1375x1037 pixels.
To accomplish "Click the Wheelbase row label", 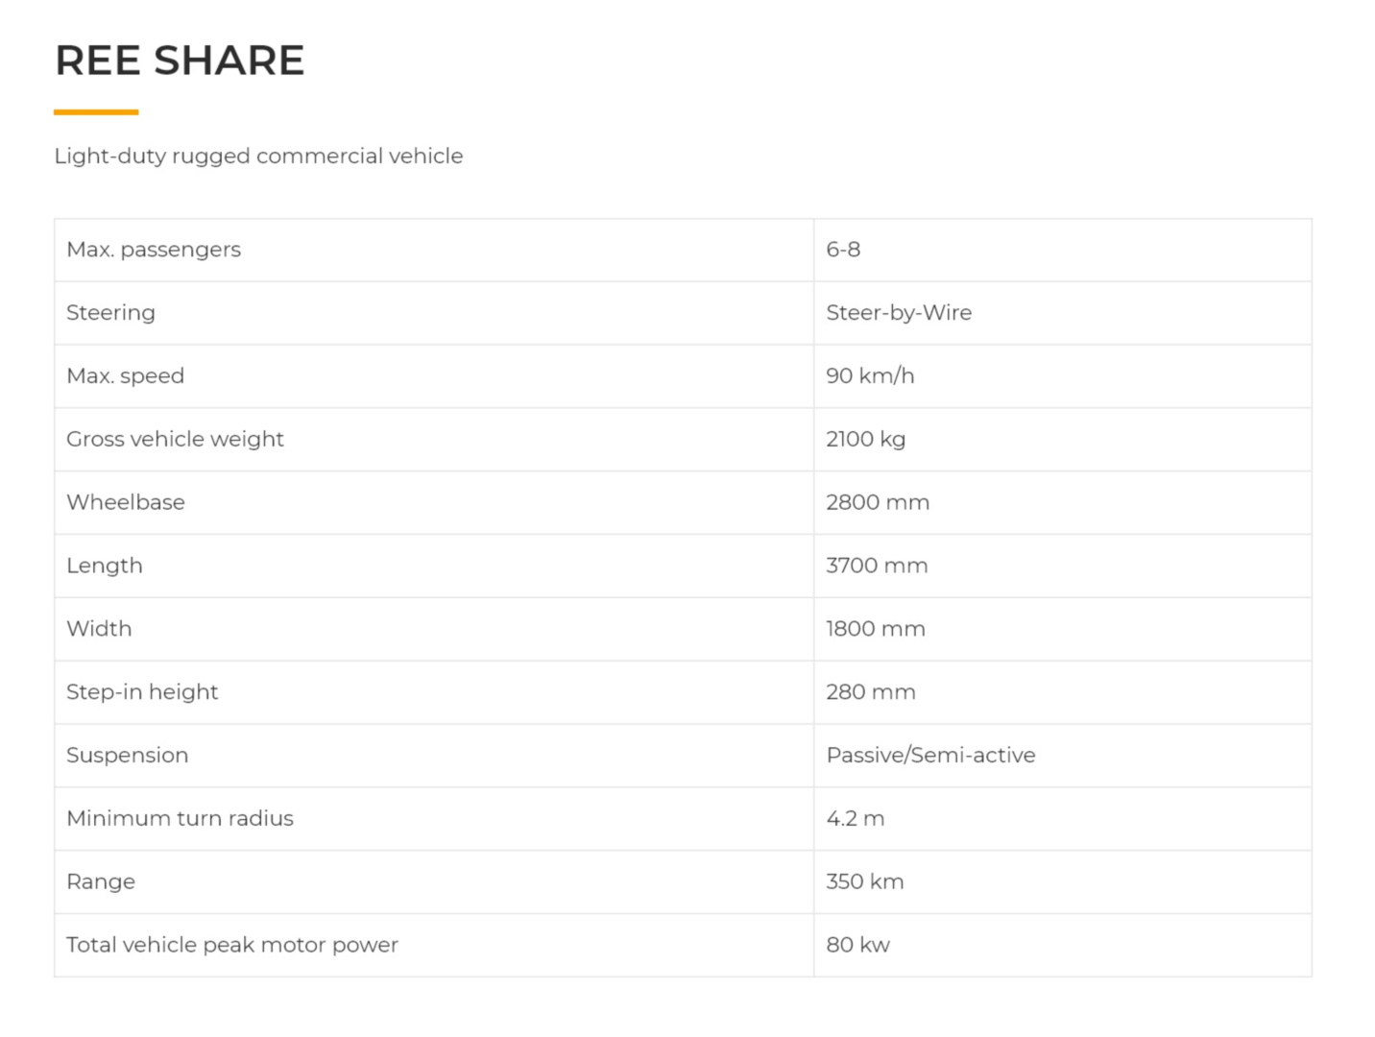I will pos(126,503).
